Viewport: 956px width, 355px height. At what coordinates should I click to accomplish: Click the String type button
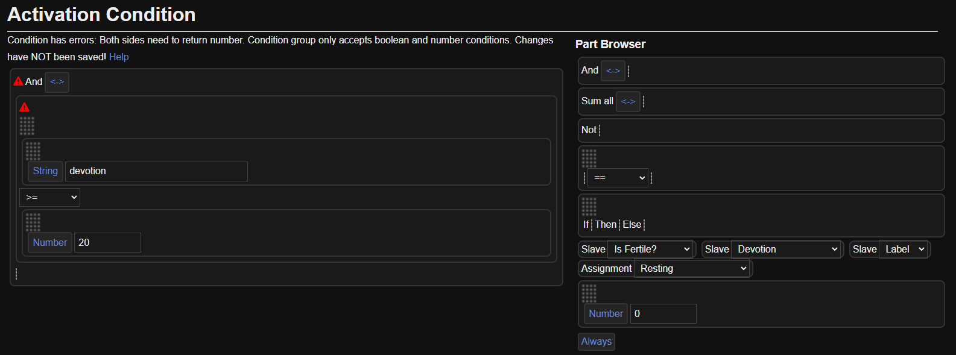click(45, 171)
